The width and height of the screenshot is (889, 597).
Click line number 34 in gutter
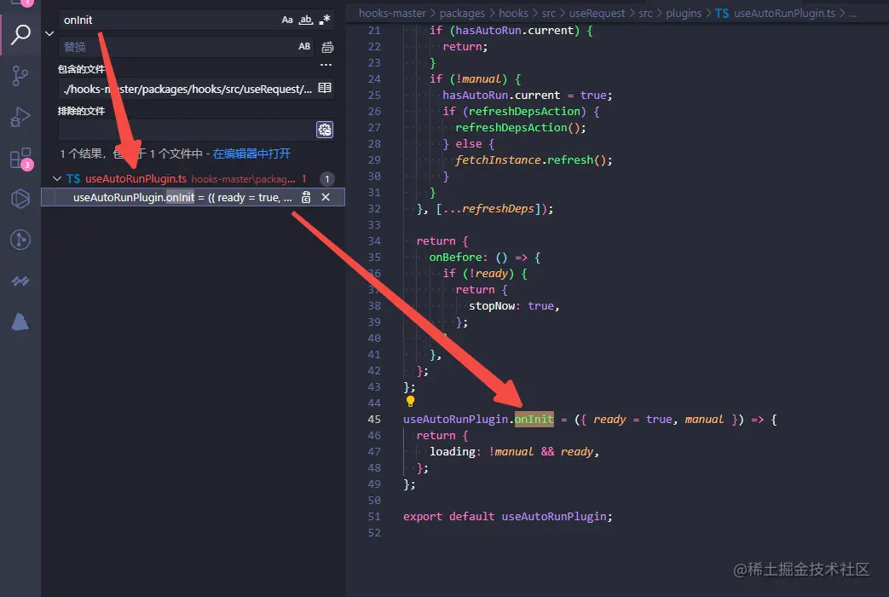coord(374,241)
